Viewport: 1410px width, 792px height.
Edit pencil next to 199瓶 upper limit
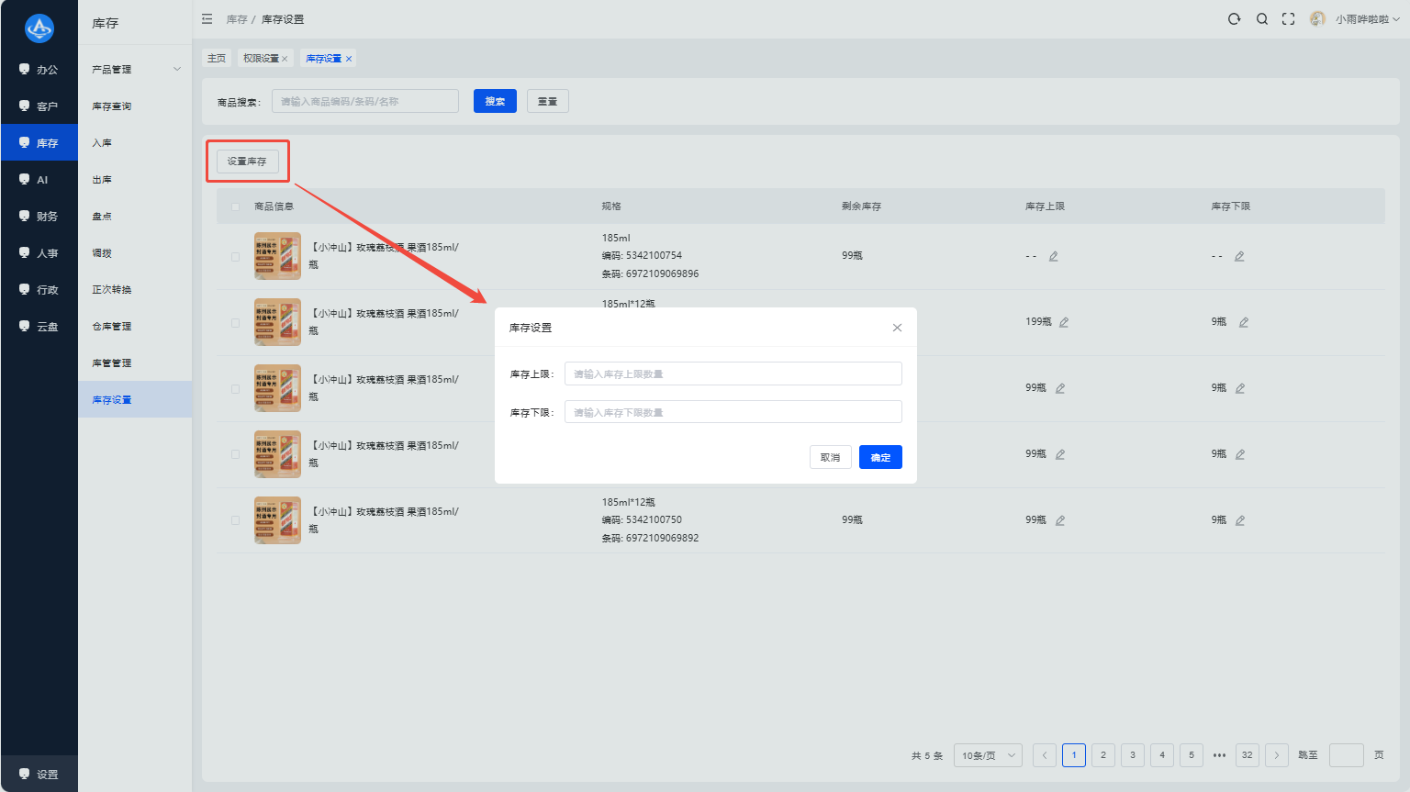coord(1064,322)
